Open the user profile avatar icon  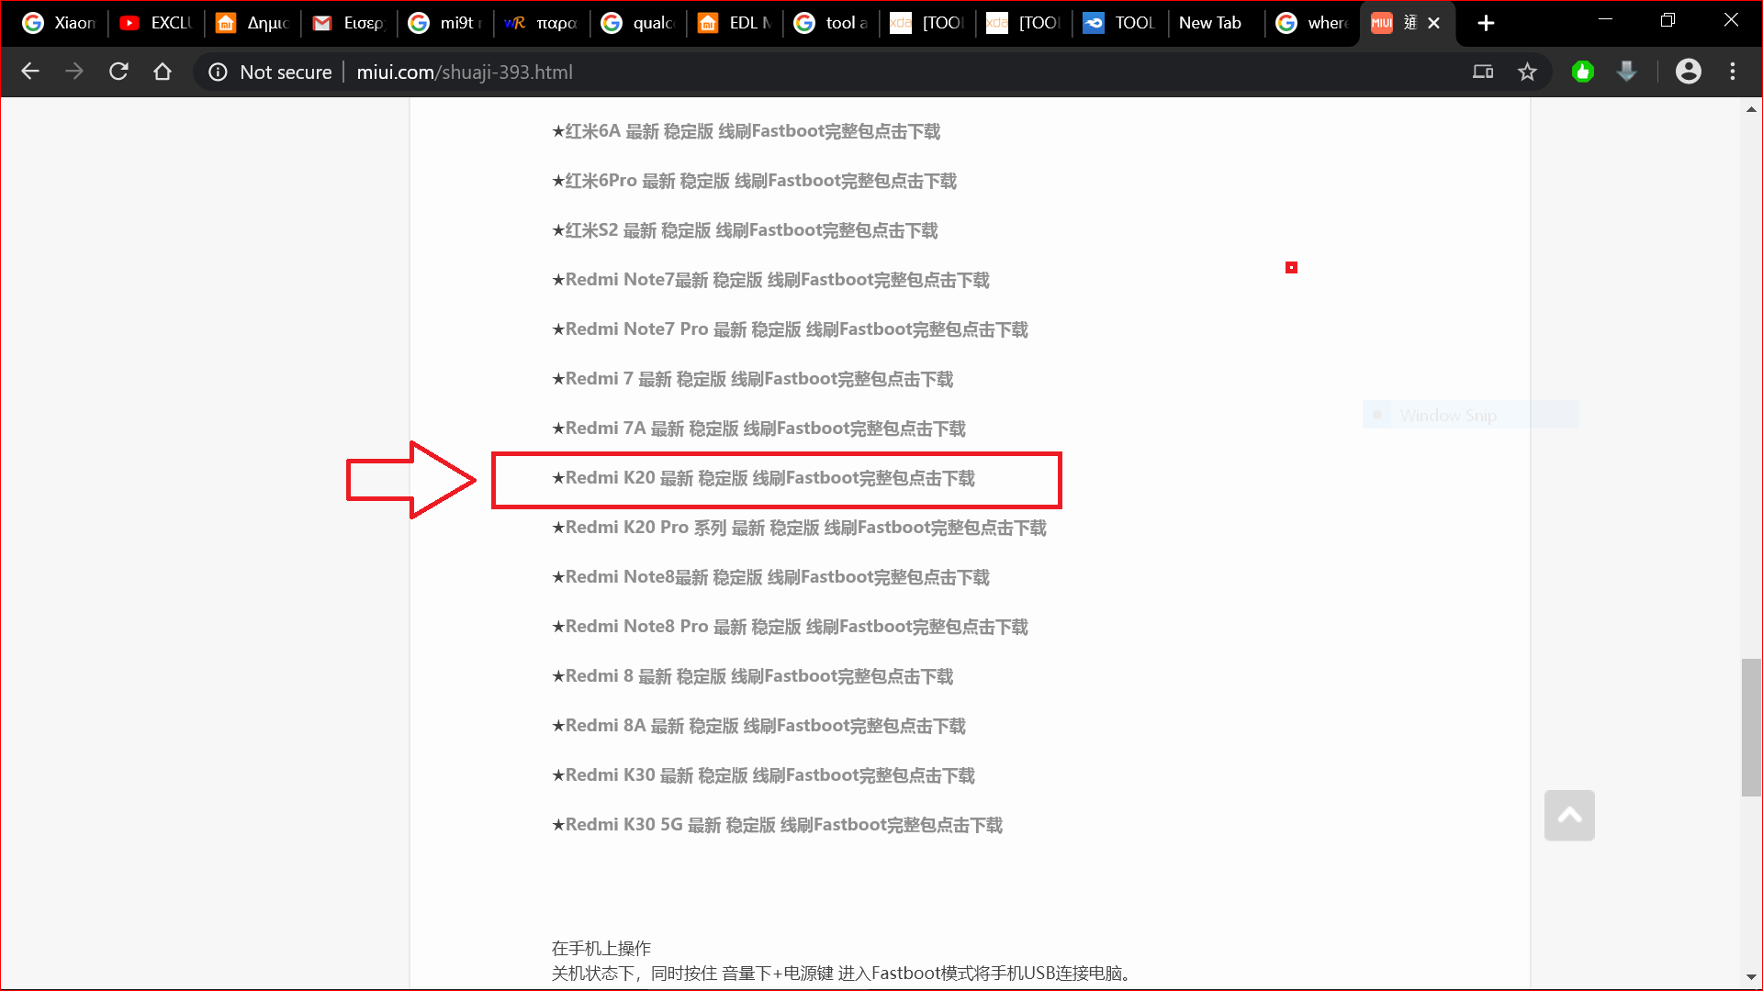coord(1688,72)
